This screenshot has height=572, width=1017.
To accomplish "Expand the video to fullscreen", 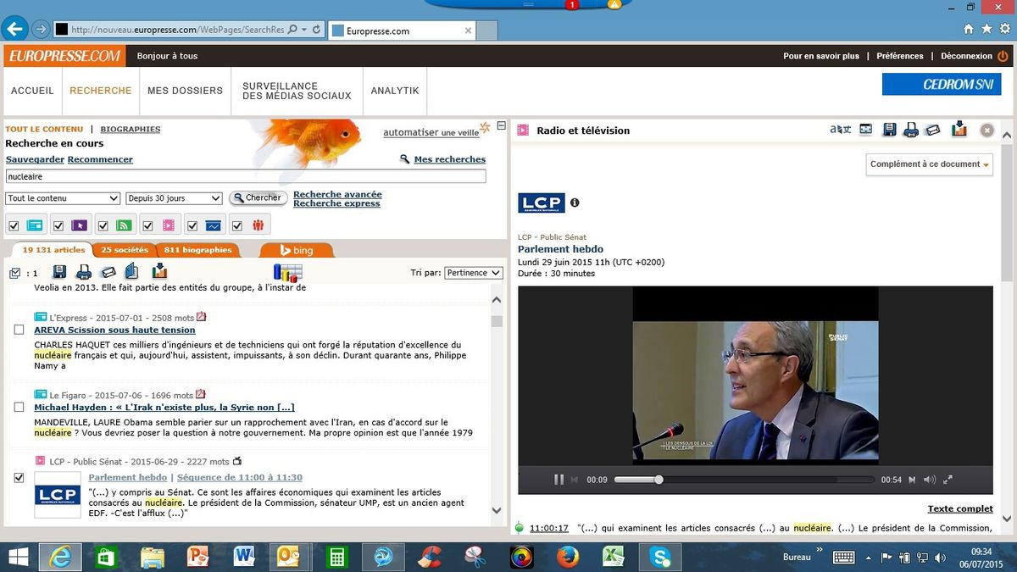I will coord(948,480).
